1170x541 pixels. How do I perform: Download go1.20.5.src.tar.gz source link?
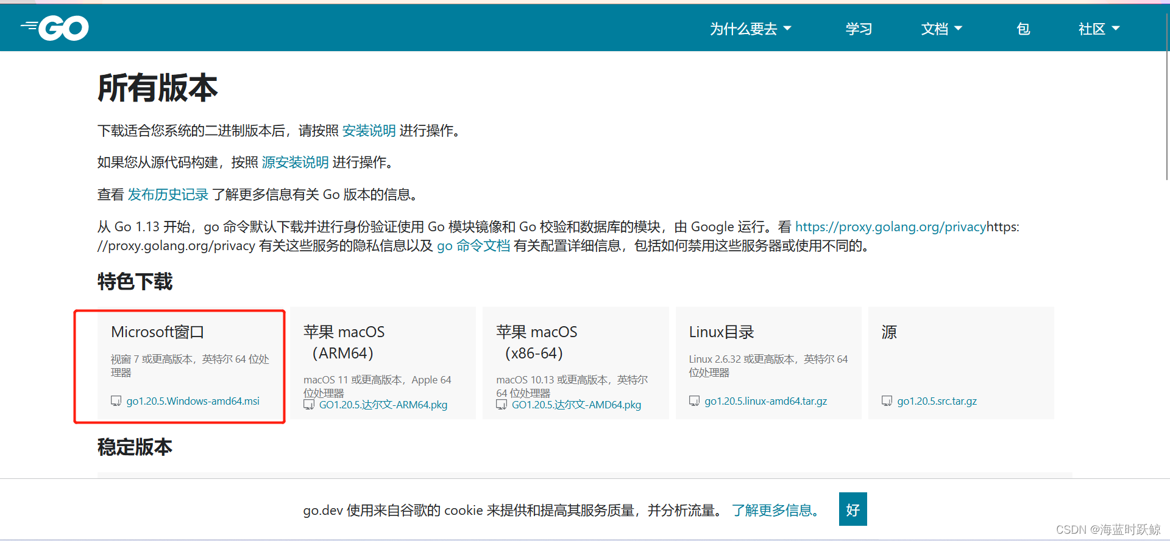point(937,401)
